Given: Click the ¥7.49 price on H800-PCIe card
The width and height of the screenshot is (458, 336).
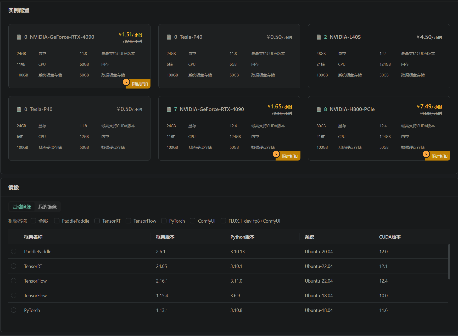Looking at the screenshot, I should pyautogui.click(x=429, y=107).
